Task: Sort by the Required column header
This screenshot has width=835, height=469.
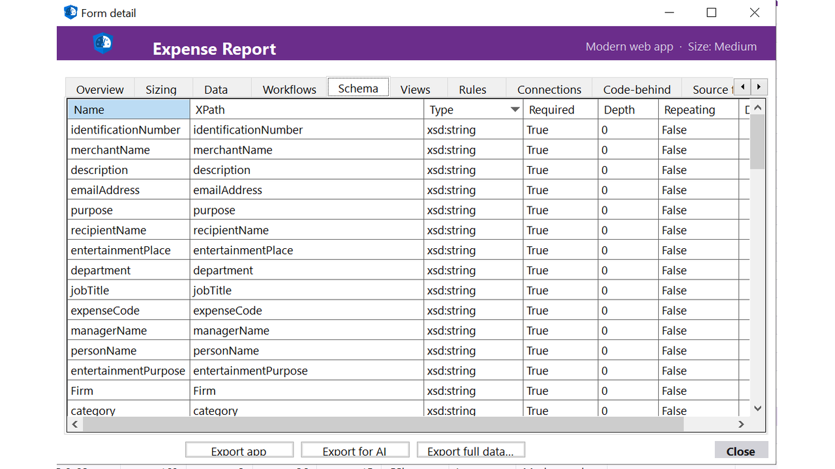Action: pos(560,109)
